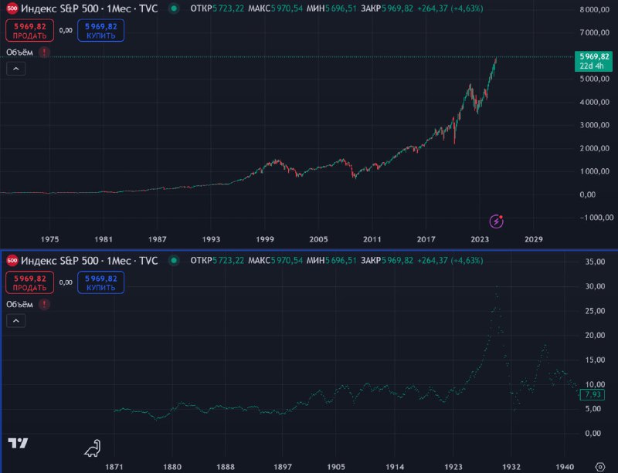The height and width of the screenshot is (473, 618).
Task: Click the 7000,00 price axis label
Action: 594,32
